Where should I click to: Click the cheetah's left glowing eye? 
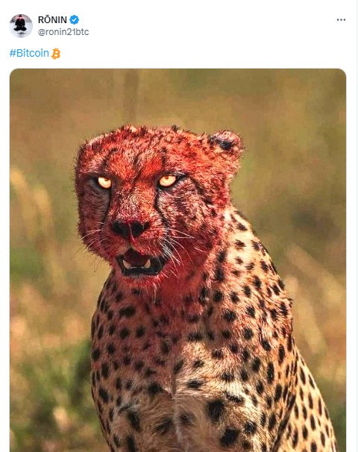click(x=104, y=183)
